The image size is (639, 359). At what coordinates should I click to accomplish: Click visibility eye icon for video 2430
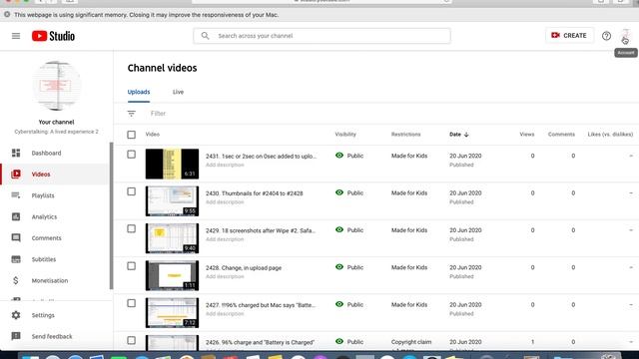(339, 192)
